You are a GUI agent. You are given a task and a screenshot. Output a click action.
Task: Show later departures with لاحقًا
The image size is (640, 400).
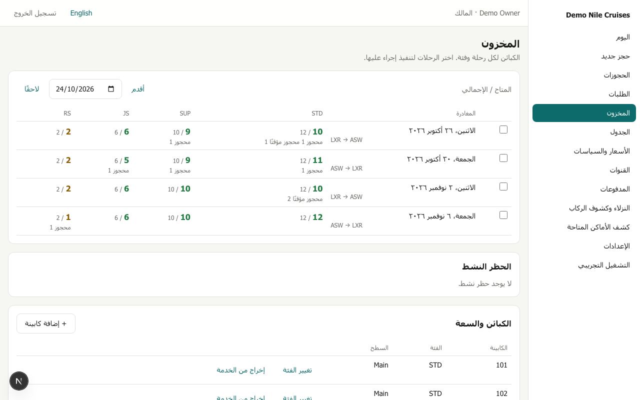pos(32,89)
